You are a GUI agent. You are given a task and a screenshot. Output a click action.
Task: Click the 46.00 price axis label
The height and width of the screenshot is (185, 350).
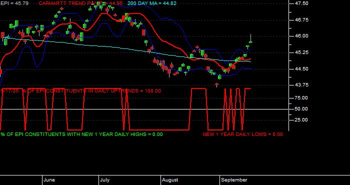(302, 36)
